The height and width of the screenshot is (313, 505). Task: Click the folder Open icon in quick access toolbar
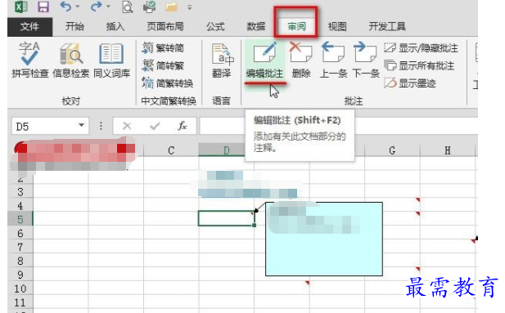[171, 7]
